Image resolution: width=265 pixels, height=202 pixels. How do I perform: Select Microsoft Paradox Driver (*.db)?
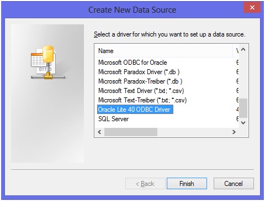(139, 72)
